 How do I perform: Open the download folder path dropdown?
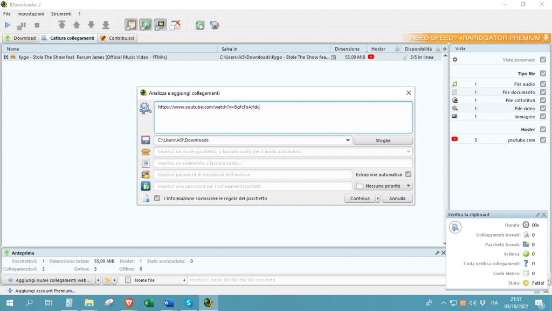pyautogui.click(x=348, y=140)
